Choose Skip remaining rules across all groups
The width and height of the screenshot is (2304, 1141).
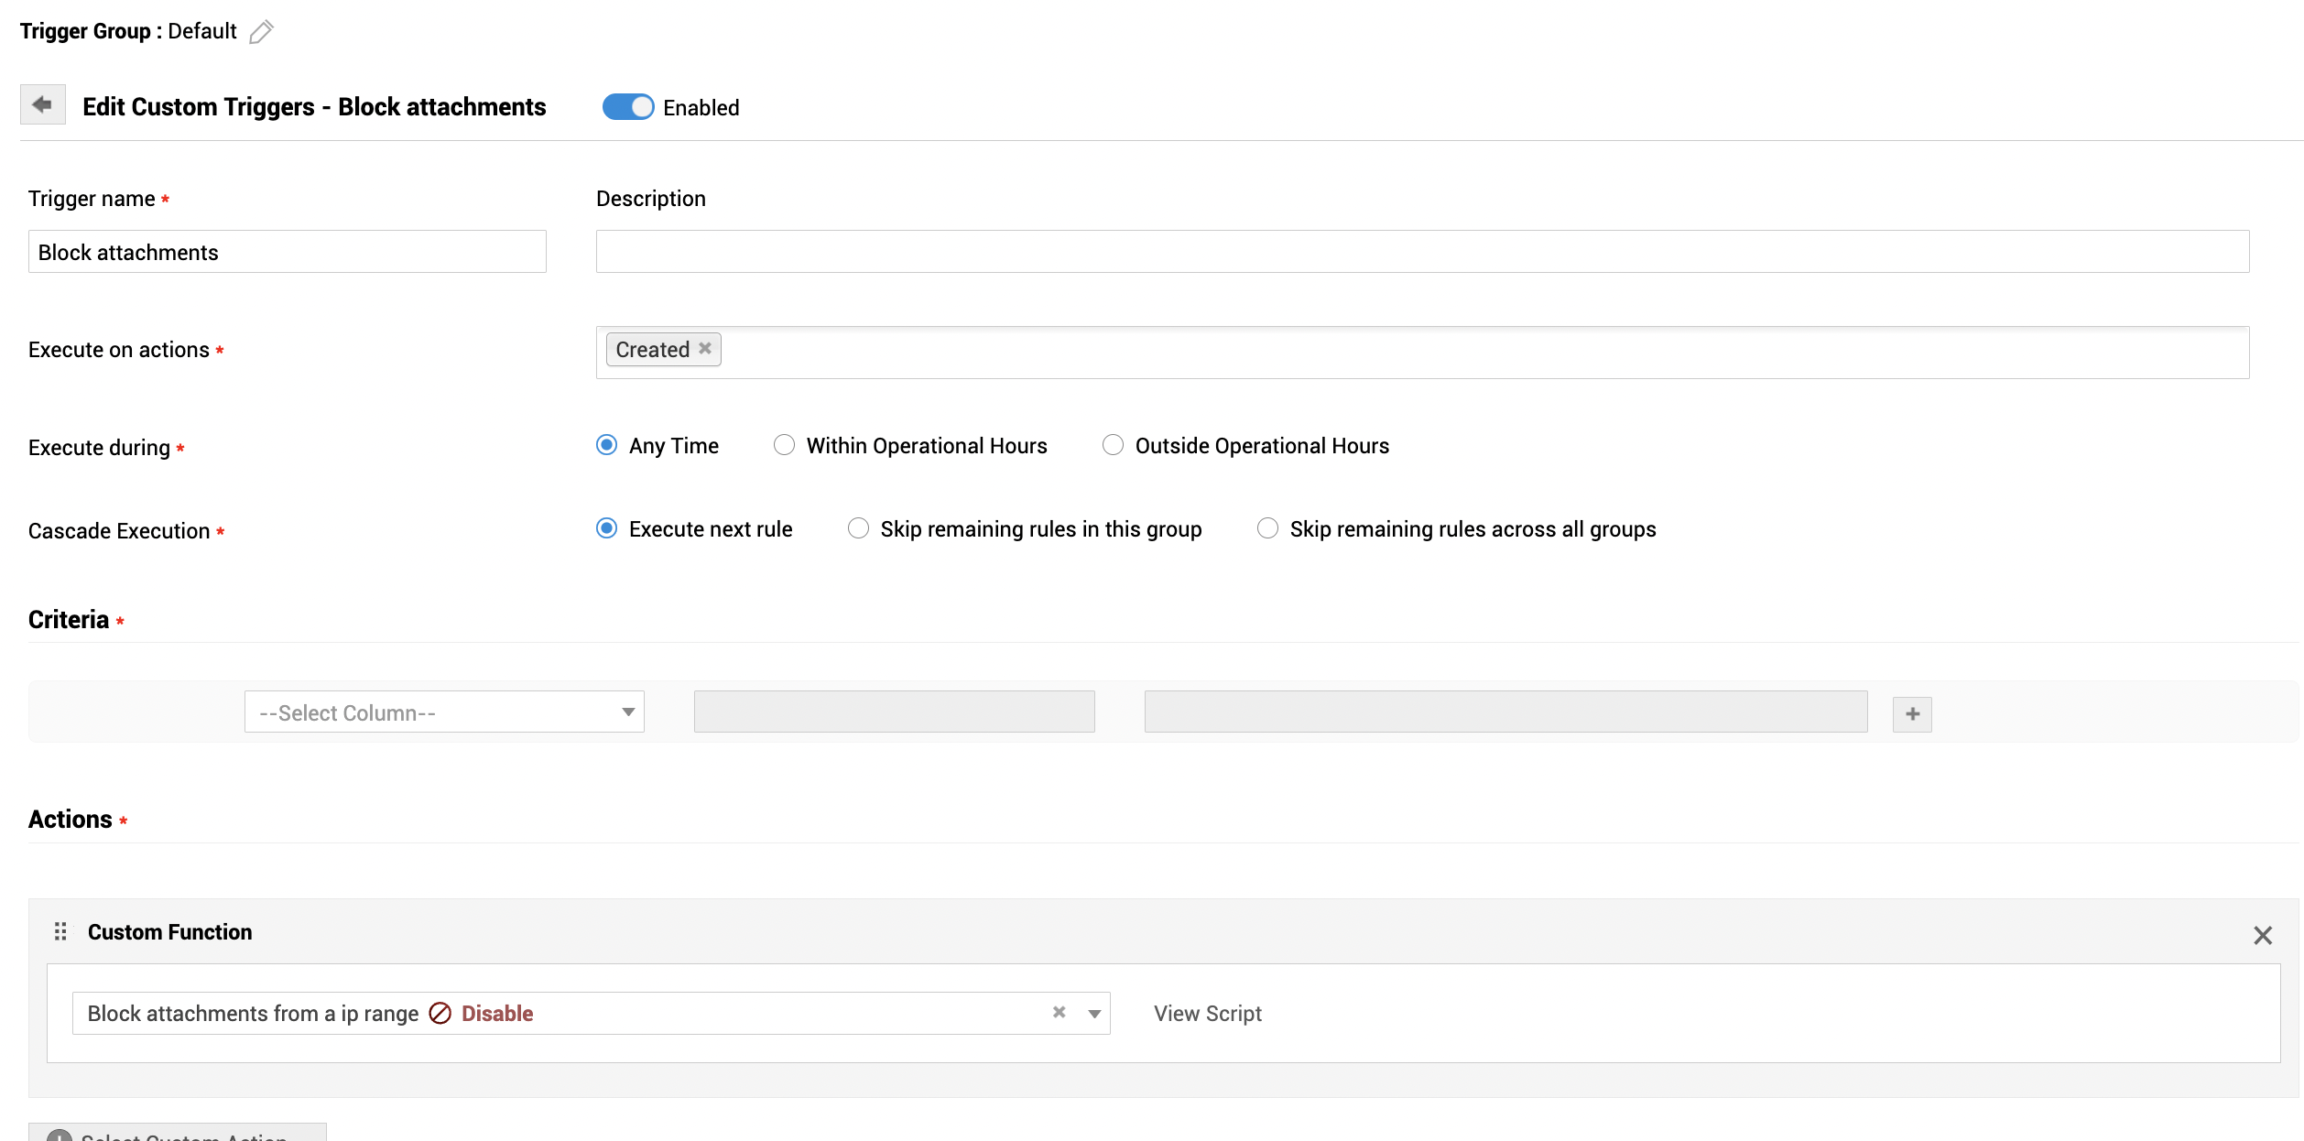pyautogui.click(x=1267, y=529)
